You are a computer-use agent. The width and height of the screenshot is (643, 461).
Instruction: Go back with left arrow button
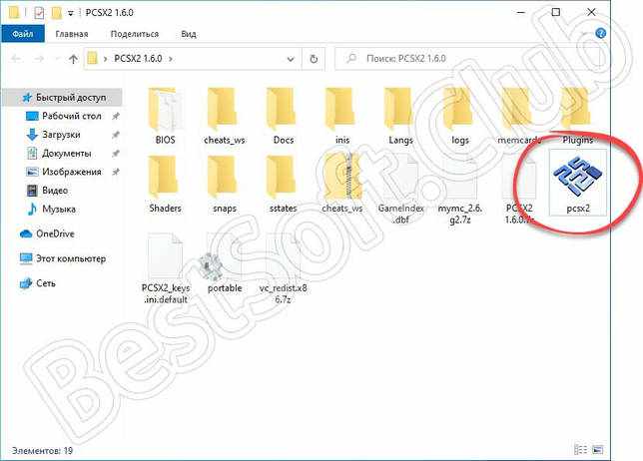pos(16,59)
